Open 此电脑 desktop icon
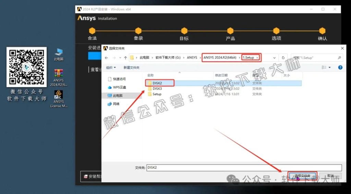This screenshot has width=351, height=194. [x=59, y=54]
